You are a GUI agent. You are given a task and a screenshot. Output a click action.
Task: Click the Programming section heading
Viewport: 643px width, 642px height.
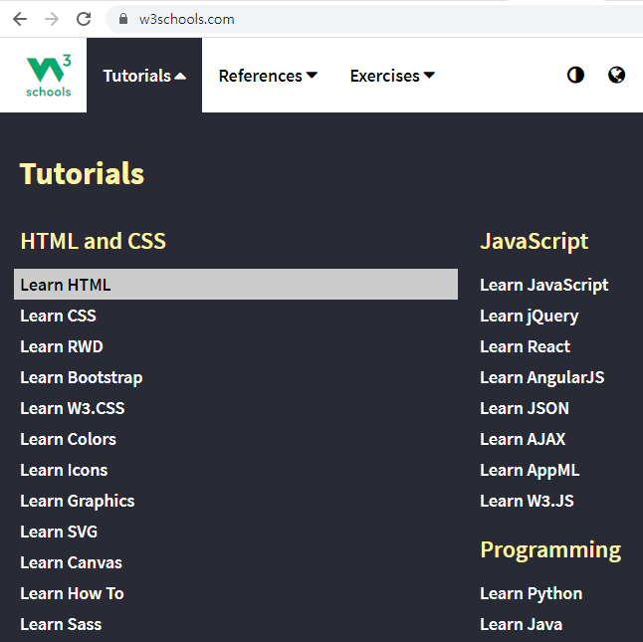[550, 549]
